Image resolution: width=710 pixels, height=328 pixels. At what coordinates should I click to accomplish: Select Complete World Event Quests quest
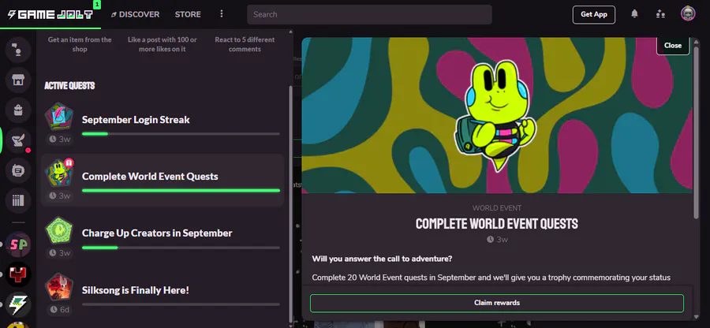(x=162, y=180)
